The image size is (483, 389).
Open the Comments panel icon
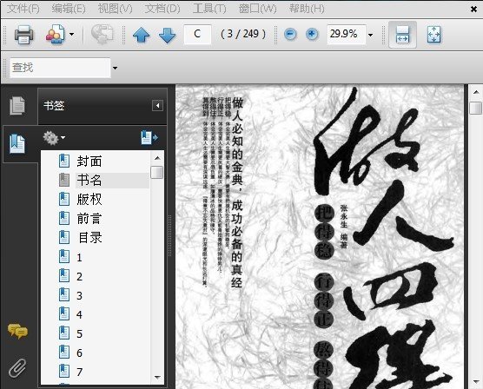pos(17,332)
